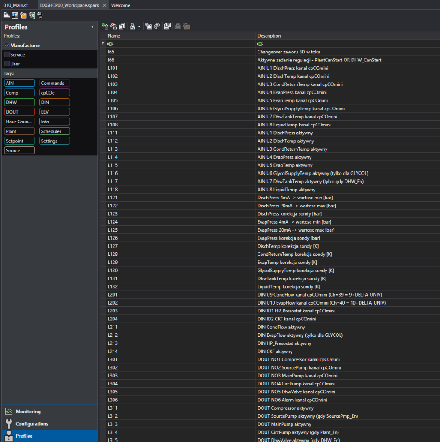Add a new profile with green plus icon
Image resolution: width=440 pixels, height=442 pixels.
coord(105,26)
